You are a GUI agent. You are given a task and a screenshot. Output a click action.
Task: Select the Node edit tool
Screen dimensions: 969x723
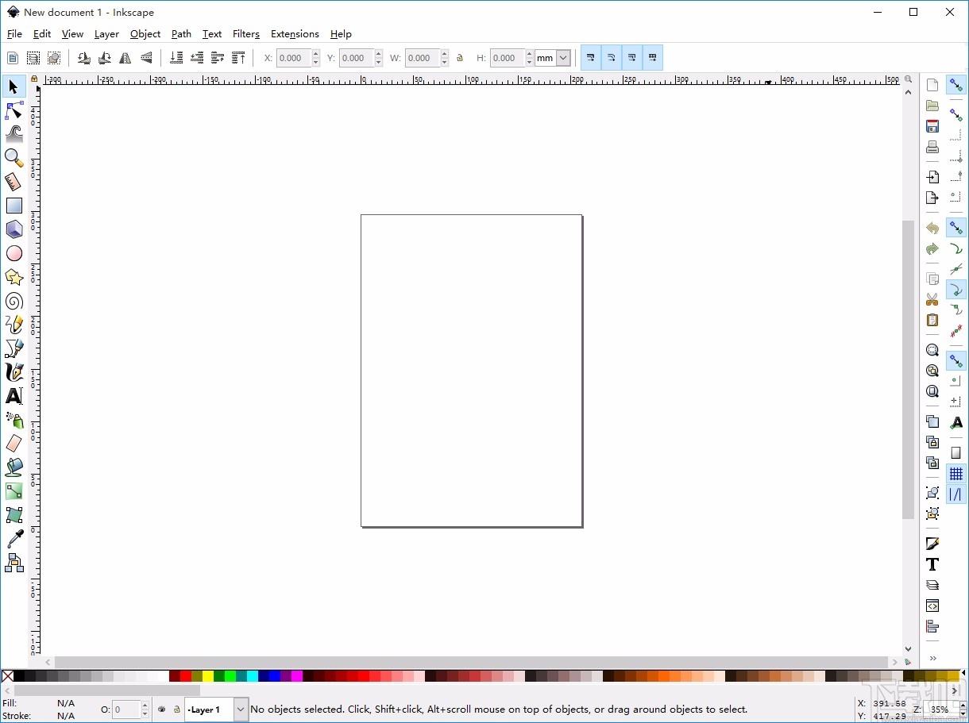tap(14, 110)
